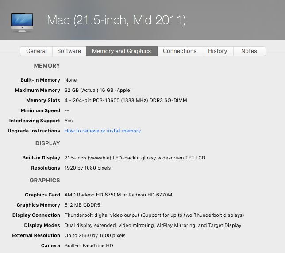
Task: Open the Software tab
Action: click(x=69, y=51)
